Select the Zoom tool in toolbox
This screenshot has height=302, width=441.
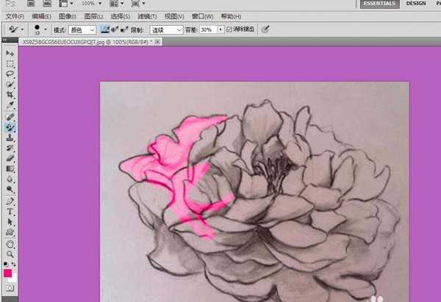[x=10, y=254]
